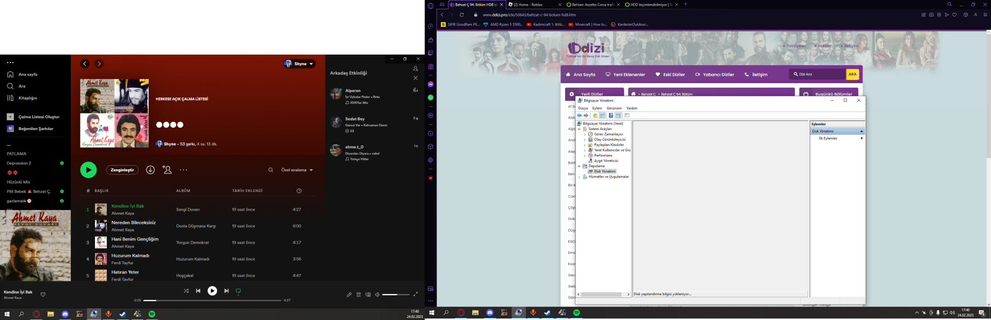Open connect to a device icon

[368, 295]
